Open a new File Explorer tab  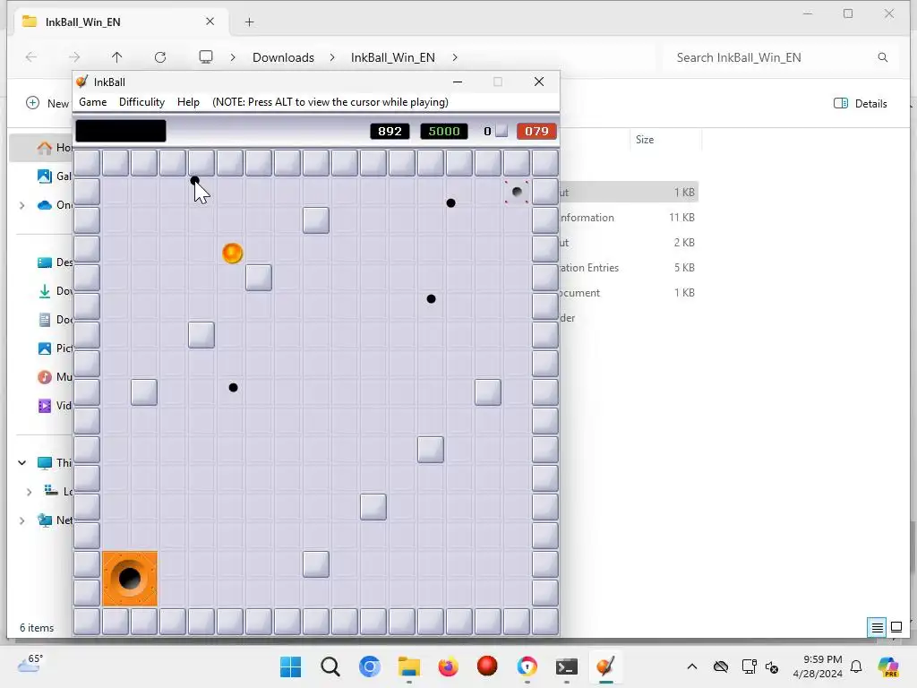click(x=249, y=22)
